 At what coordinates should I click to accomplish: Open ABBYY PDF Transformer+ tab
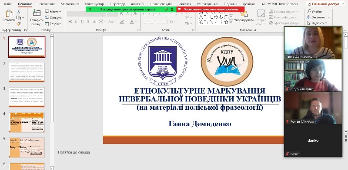click(x=280, y=4)
